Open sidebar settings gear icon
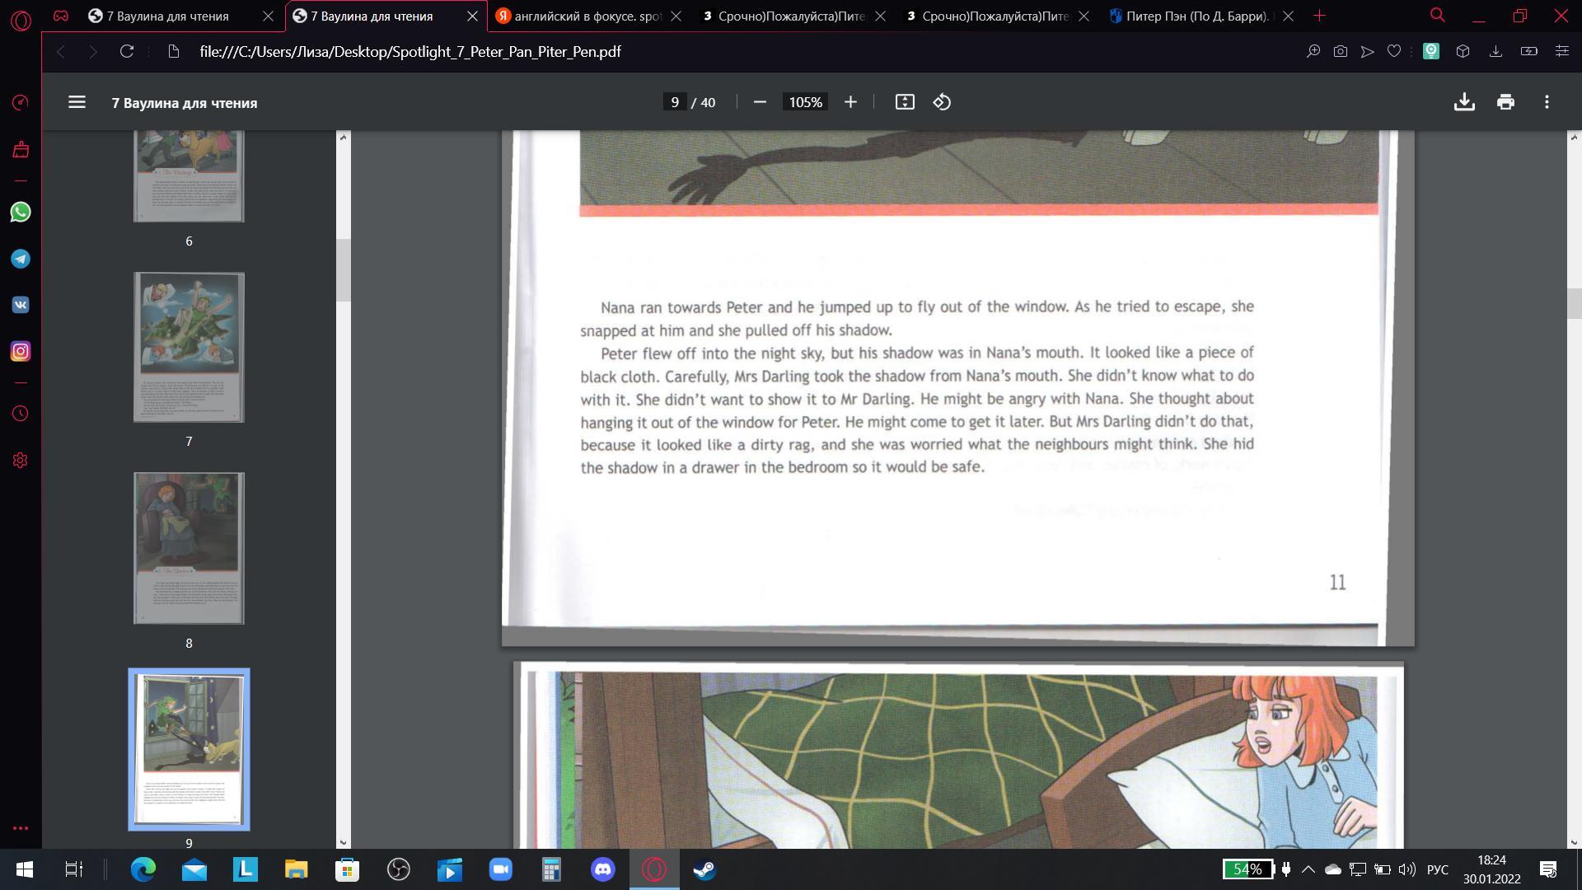Screen dimensions: 1582x890 point(21,460)
